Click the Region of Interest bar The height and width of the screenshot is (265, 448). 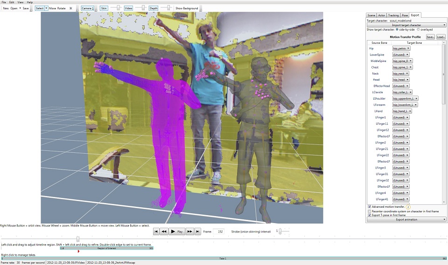(106, 248)
